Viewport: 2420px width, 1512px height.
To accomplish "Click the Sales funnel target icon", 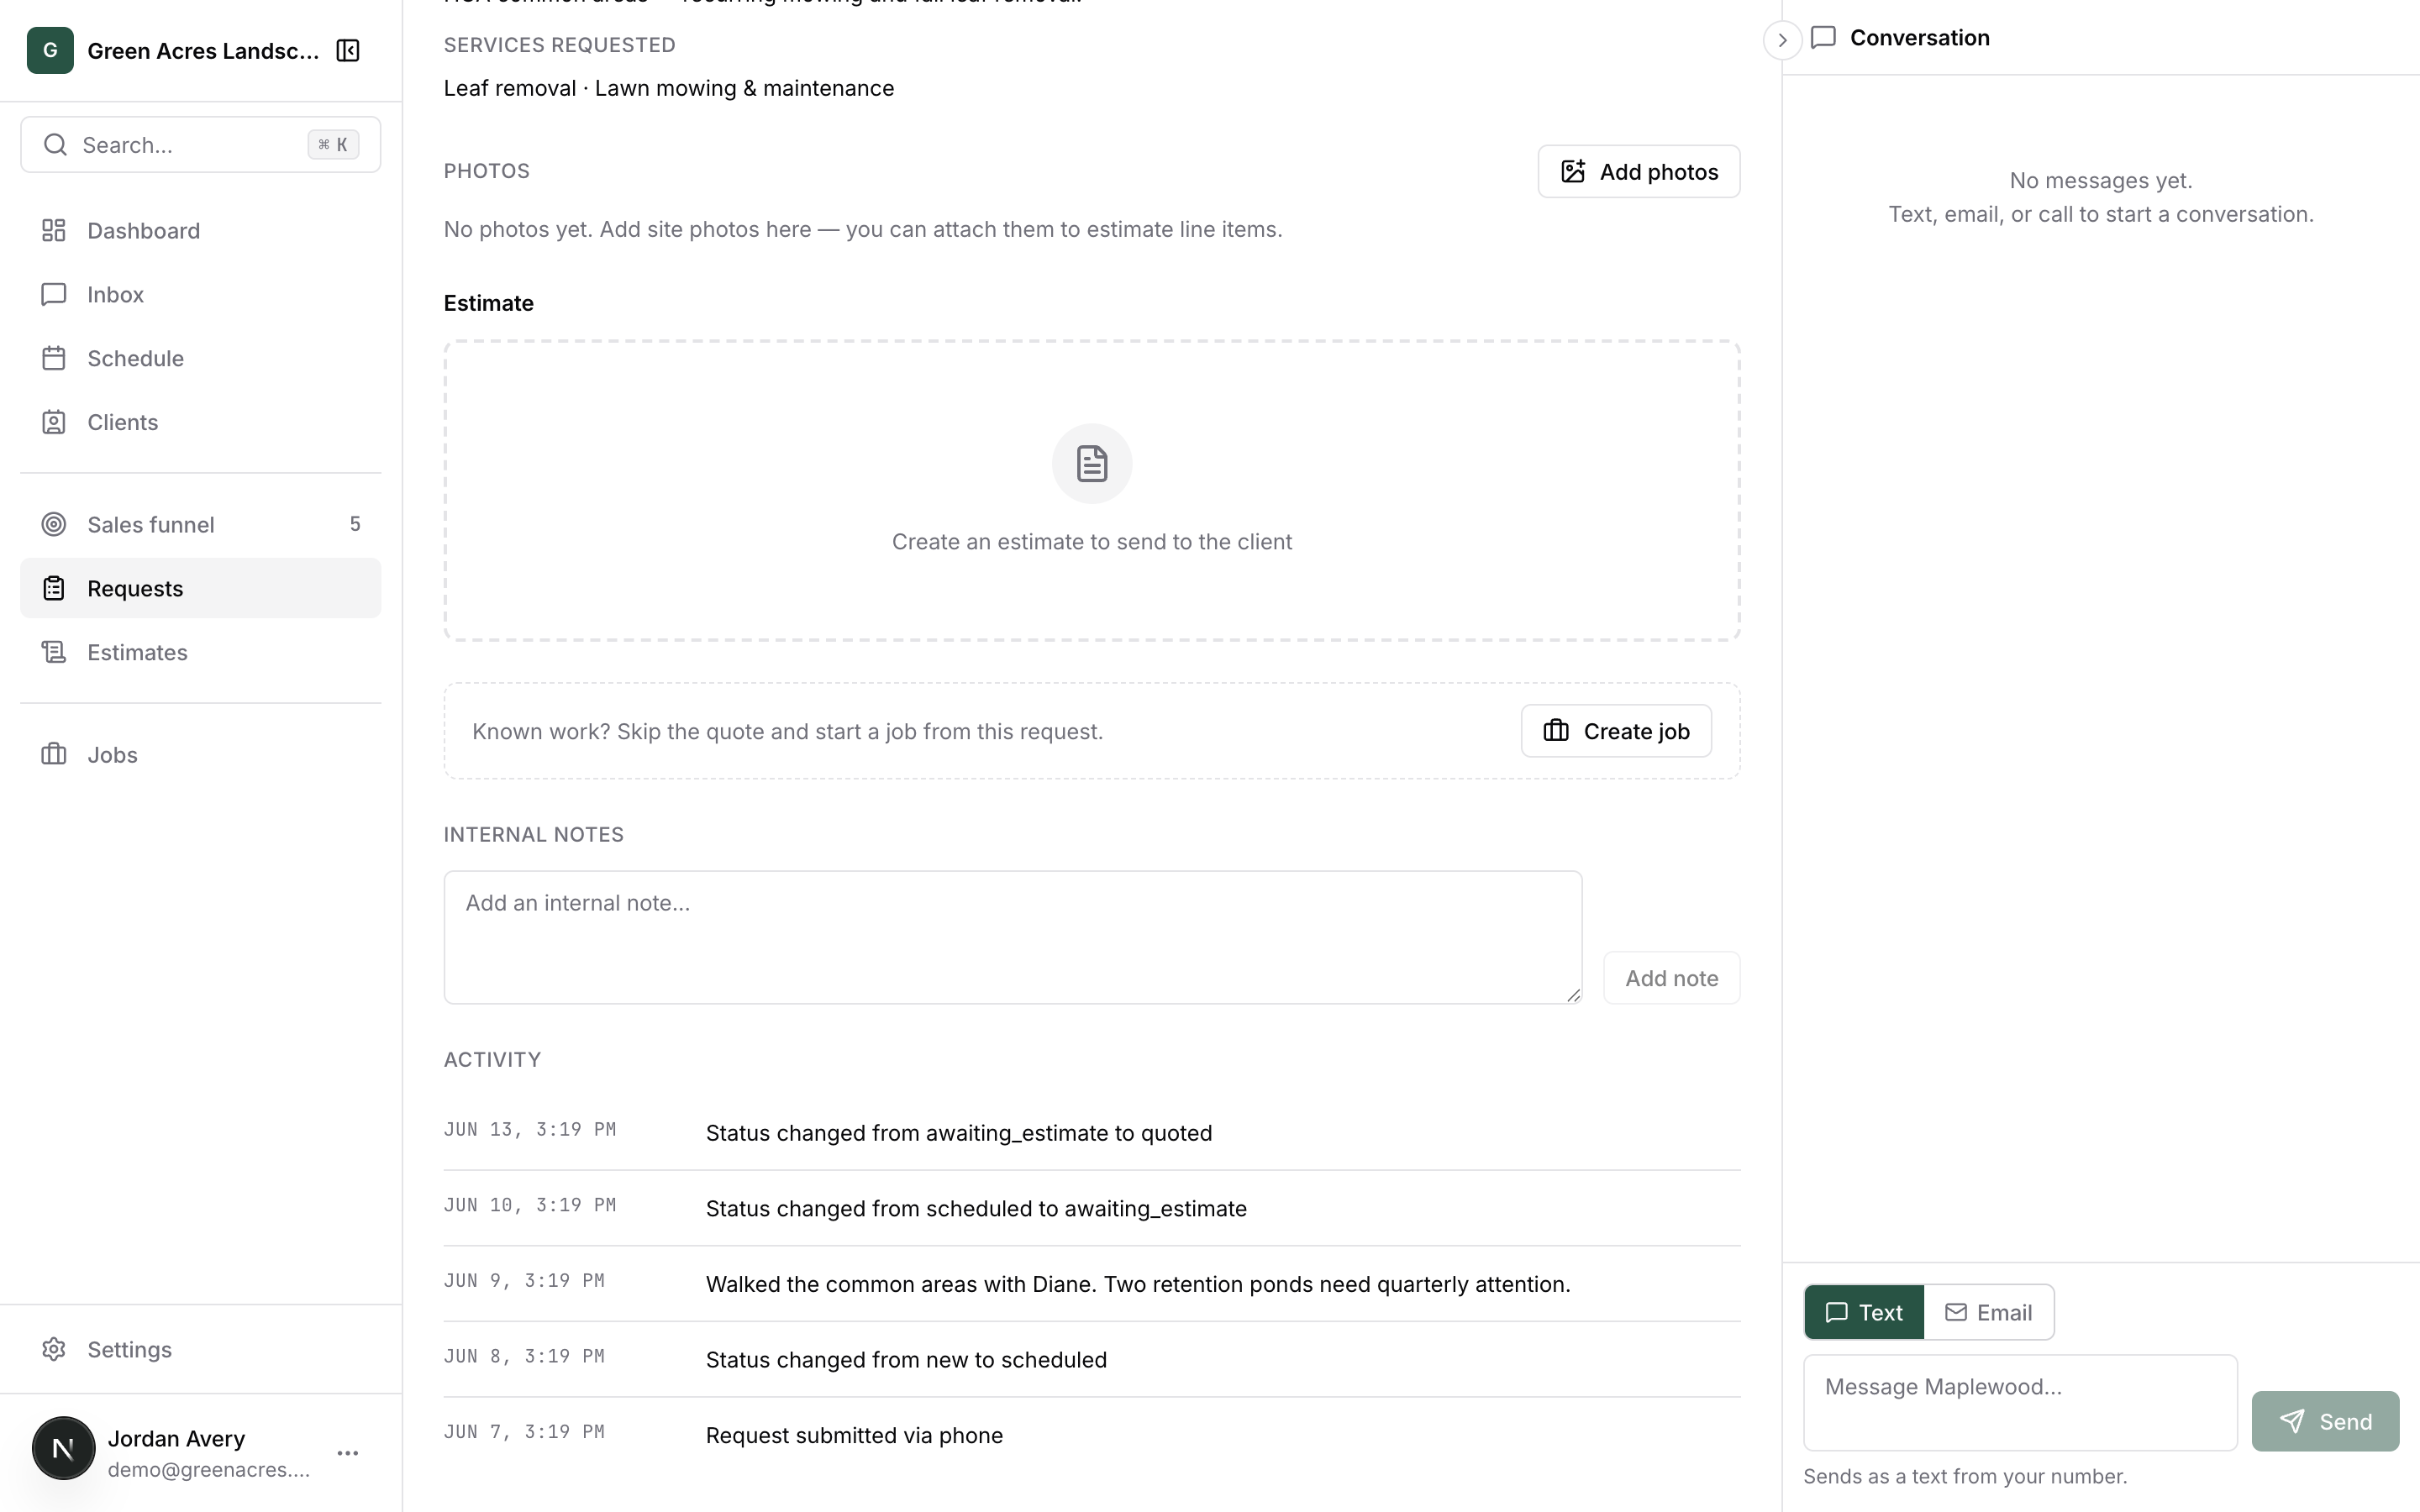I will (54, 524).
